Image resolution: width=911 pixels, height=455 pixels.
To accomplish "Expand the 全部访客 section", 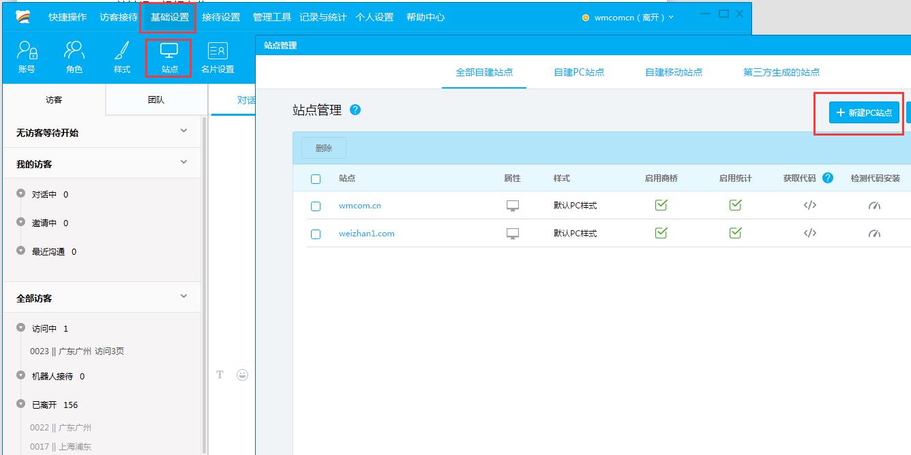I will point(183,296).
